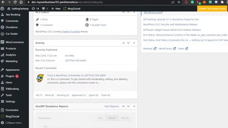Image resolution: width=228 pixels, height=128 pixels.
Task: Open the browser extensions puzzle icon
Action: pos(222,2)
